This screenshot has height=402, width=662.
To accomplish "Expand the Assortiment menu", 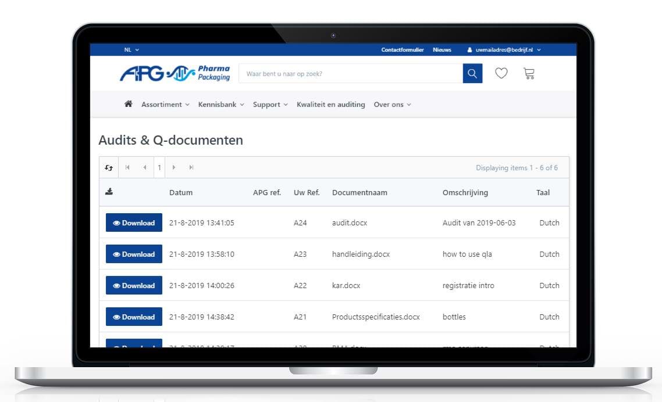I will [x=165, y=105].
